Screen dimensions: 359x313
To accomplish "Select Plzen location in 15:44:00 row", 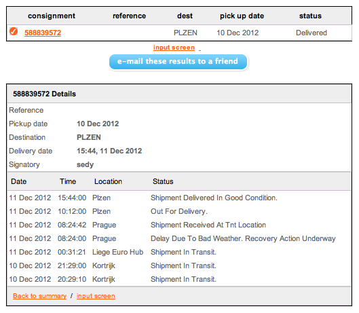I will pos(101,198).
